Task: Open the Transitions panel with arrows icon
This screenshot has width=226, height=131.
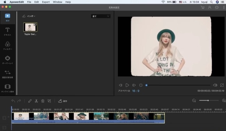Action: pyautogui.click(x=8, y=74)
